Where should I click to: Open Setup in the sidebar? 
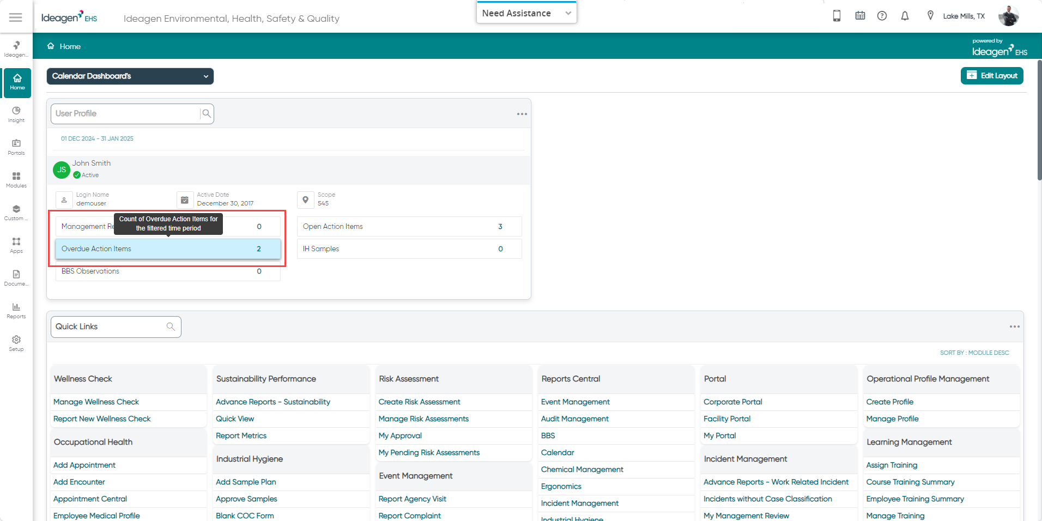[x=16, y=343]
